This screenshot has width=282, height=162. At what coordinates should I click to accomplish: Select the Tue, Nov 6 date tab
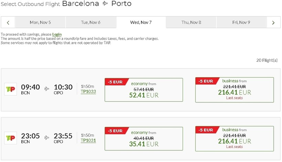pos(90,23)
